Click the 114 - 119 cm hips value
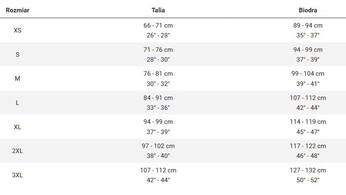This screenshot has height=195, width=346. 308,122
